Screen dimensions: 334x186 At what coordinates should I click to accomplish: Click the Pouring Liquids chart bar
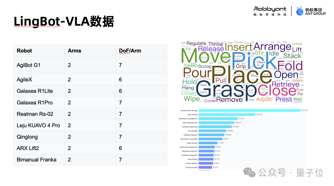(x=205, y=167)
